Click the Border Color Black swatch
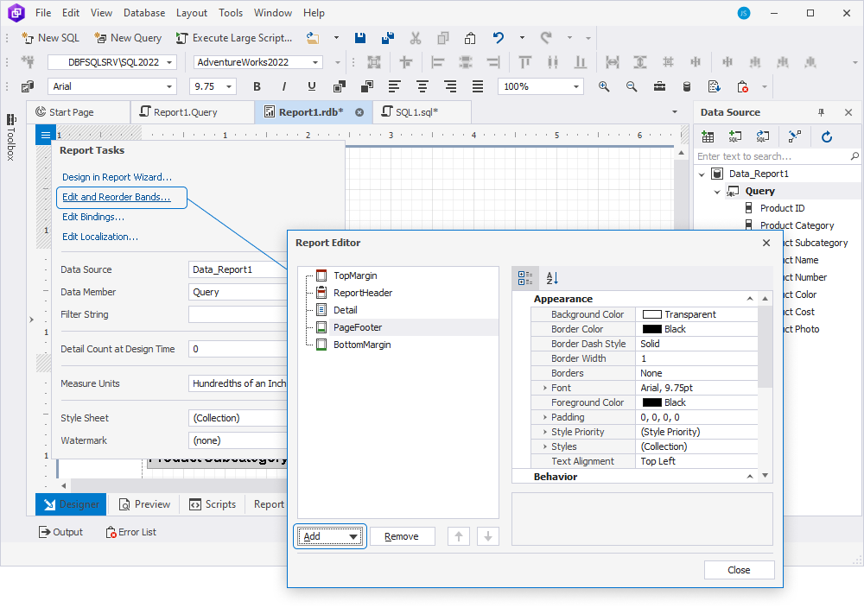This screenshot has height=614, width=864. click(x=651, y=329)
